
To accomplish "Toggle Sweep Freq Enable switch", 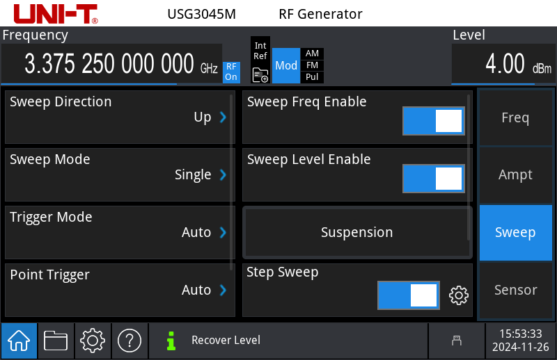I will (x=433, y=121).
